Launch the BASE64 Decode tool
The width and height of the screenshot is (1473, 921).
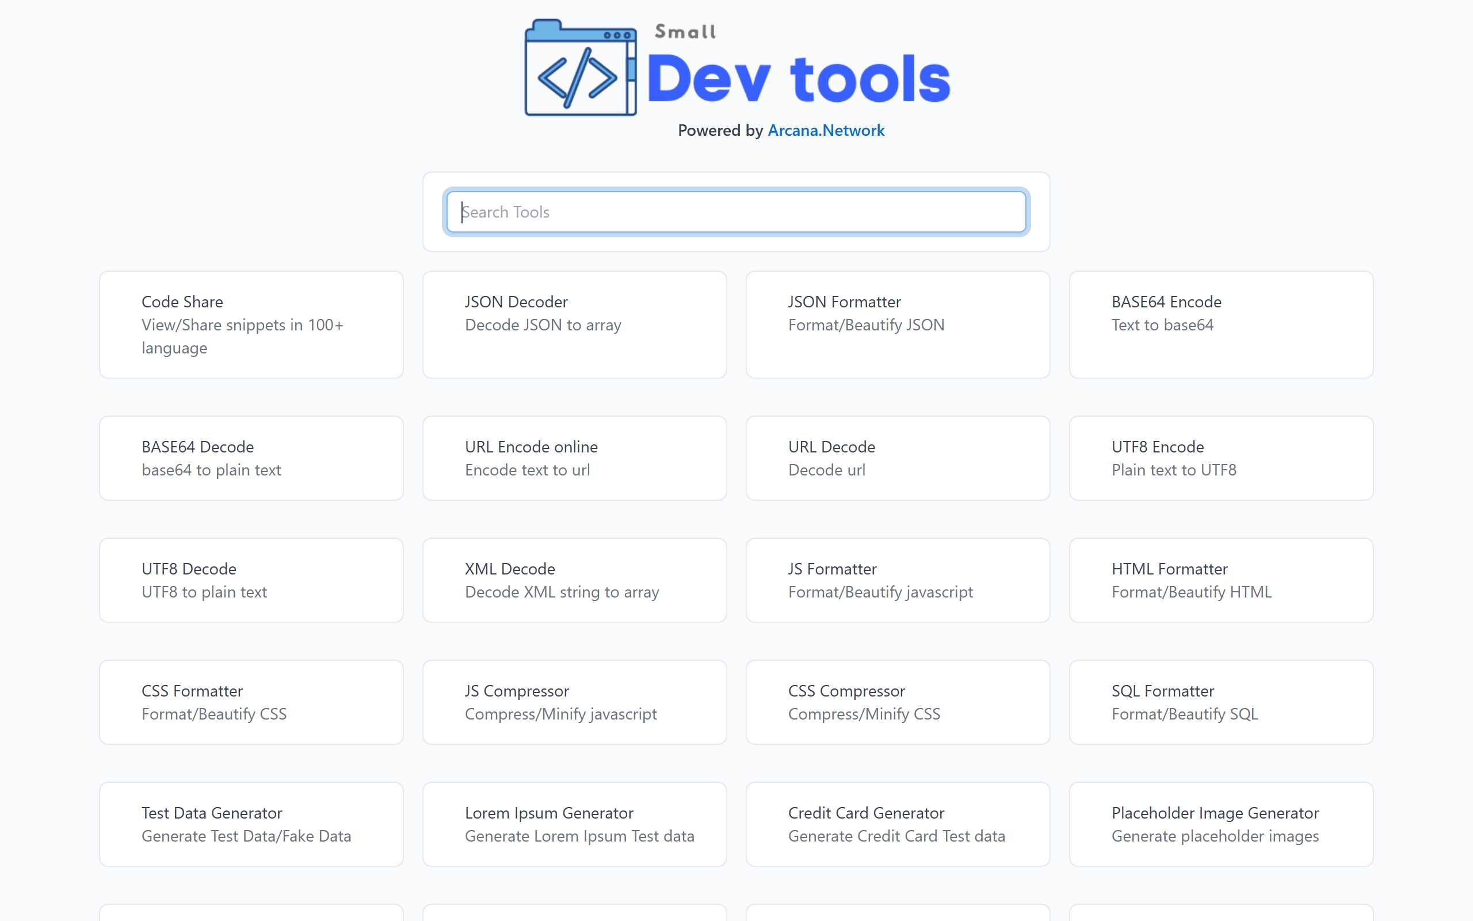[x=251, y=458]
